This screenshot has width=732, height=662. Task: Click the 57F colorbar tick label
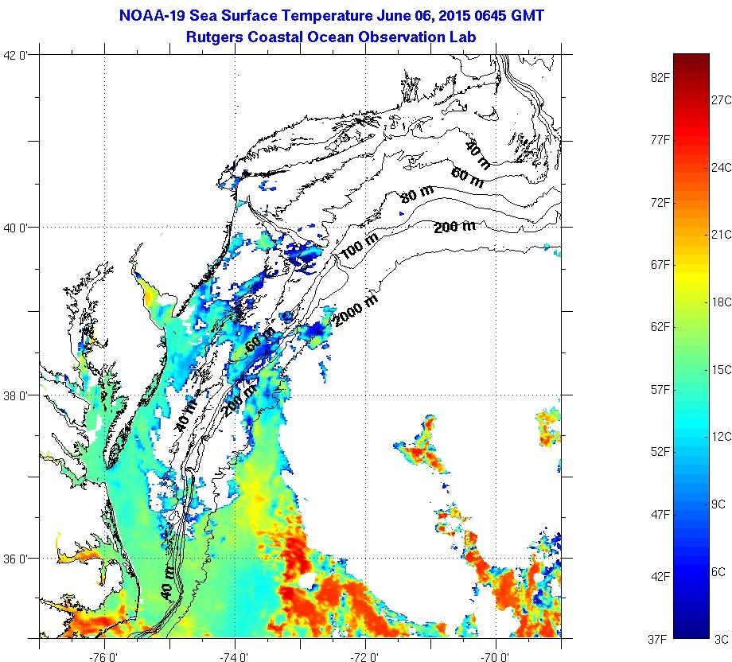(660, 389)
